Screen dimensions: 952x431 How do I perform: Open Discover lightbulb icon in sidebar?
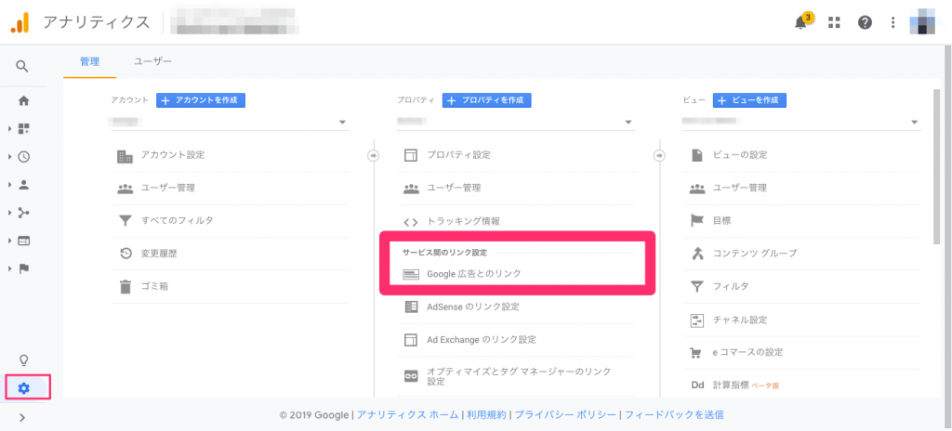(23, 359)
